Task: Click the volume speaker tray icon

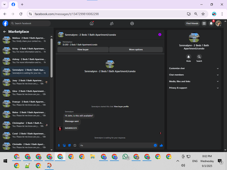Action: [x=183, y=165]
